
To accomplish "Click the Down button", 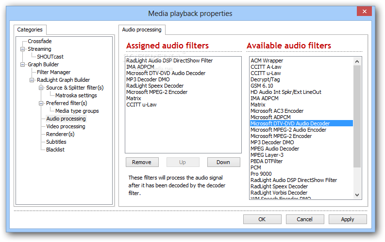I will pos(224,162).
